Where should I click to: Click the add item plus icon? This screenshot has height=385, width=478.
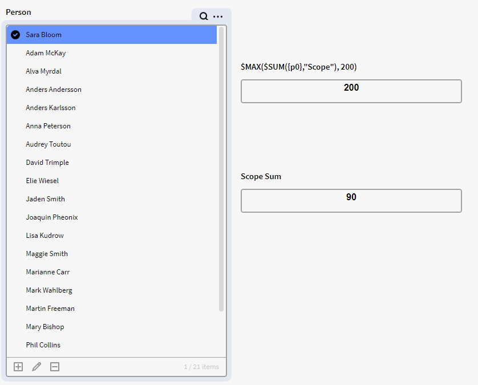click(x=18, y=367)
